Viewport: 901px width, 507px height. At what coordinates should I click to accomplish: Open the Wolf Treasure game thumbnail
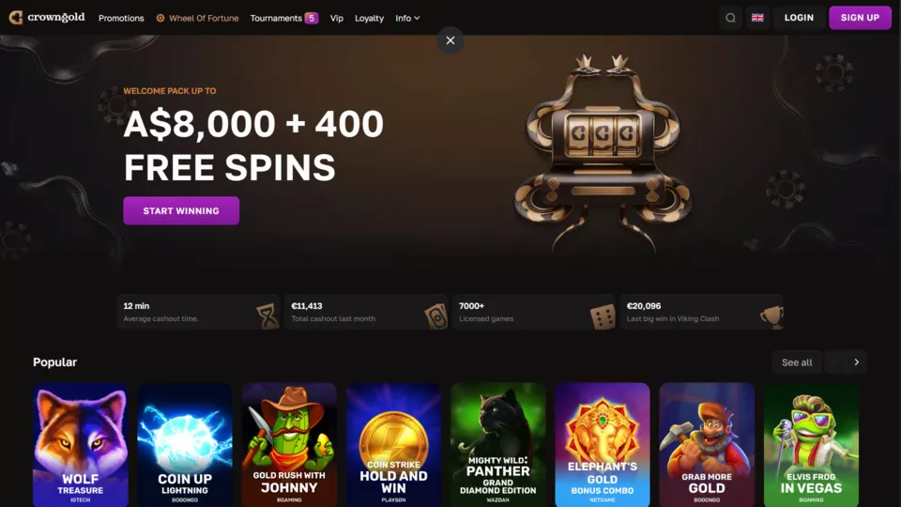click(x=81, y=445)
